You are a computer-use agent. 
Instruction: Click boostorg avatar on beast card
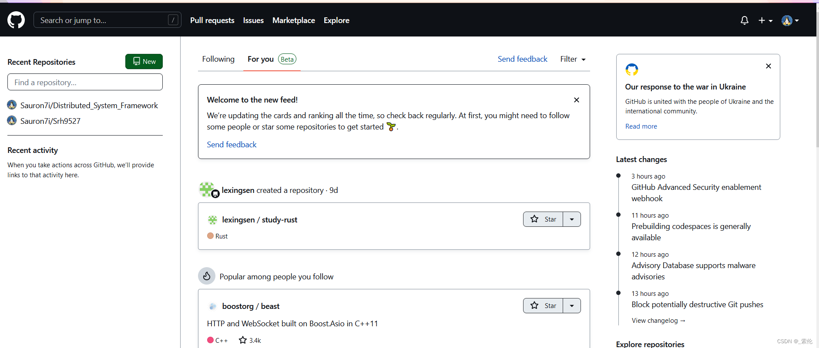(x=212, y=306)
